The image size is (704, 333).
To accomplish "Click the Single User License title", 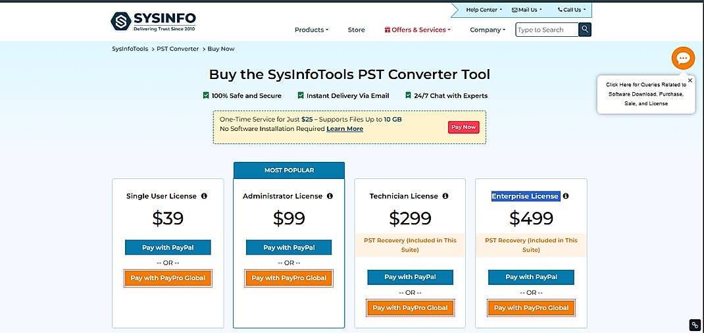I will (162, 196).
